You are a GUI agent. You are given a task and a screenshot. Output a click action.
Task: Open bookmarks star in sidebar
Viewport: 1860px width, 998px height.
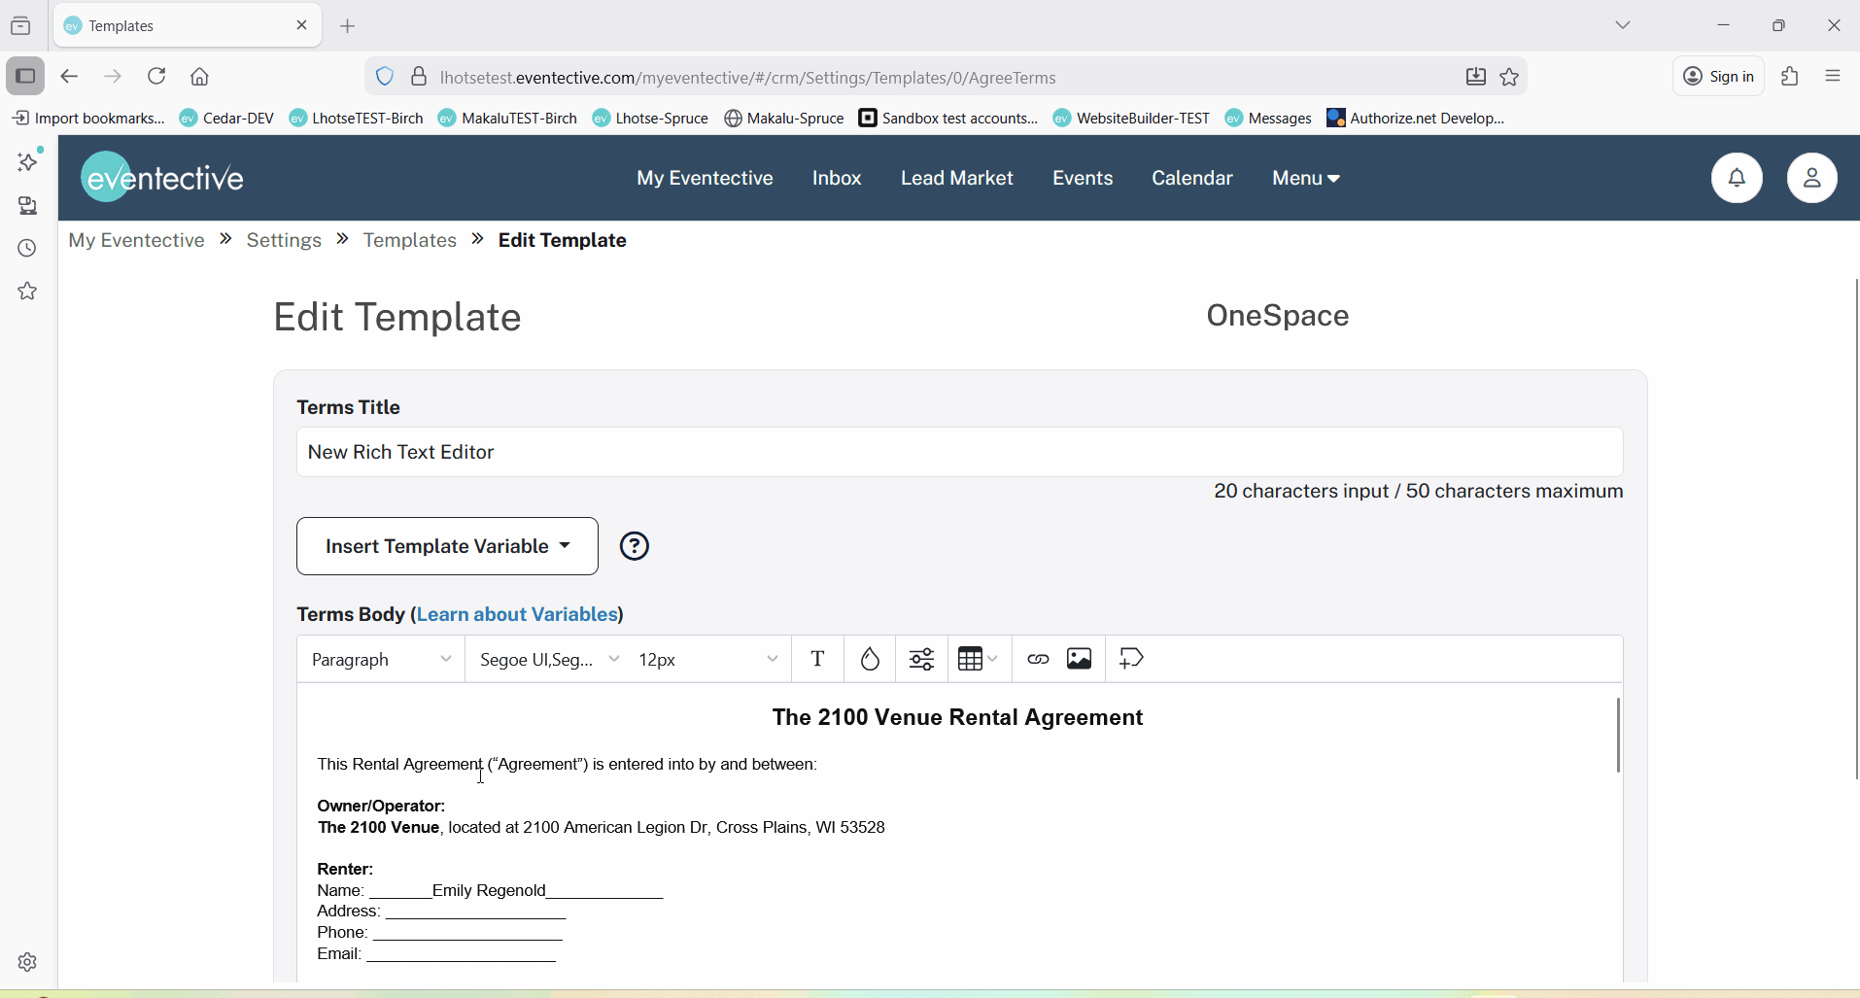(x=29, y=292)
